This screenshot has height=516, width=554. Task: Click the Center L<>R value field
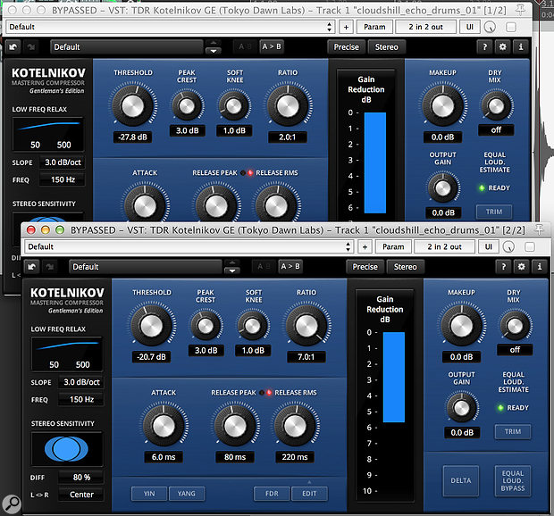(x=81, y=495)
